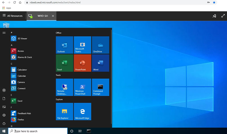Open Remote Desktop Connection tile
The image size is (227, 134).
[x=64, y=87]
